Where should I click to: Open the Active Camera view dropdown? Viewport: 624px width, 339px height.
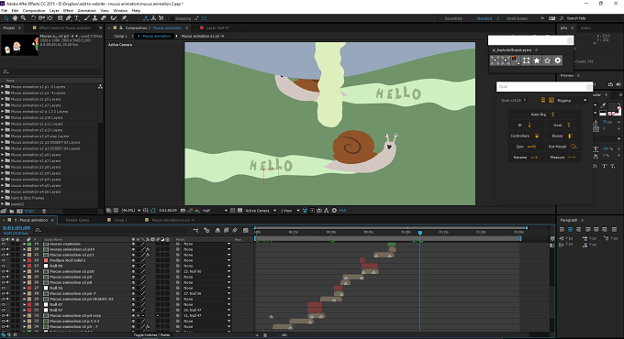pyautogui.click(x=261, y=210)
